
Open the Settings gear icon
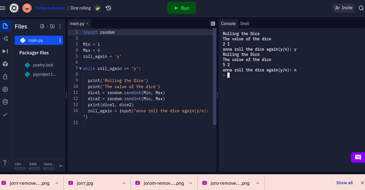(x=5, y=89)
